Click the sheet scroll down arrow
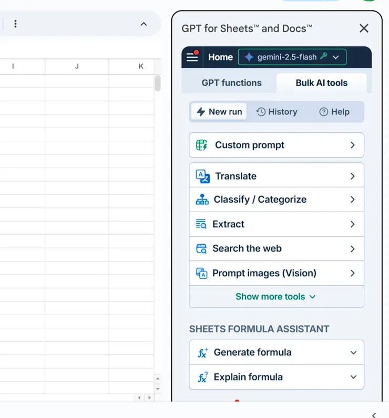The height and width of the screenshot is (418, 389). pyautogui.click(x=158, y=389)
